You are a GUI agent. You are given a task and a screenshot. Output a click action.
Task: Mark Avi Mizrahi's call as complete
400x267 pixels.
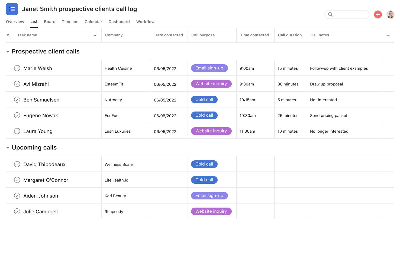17,84
